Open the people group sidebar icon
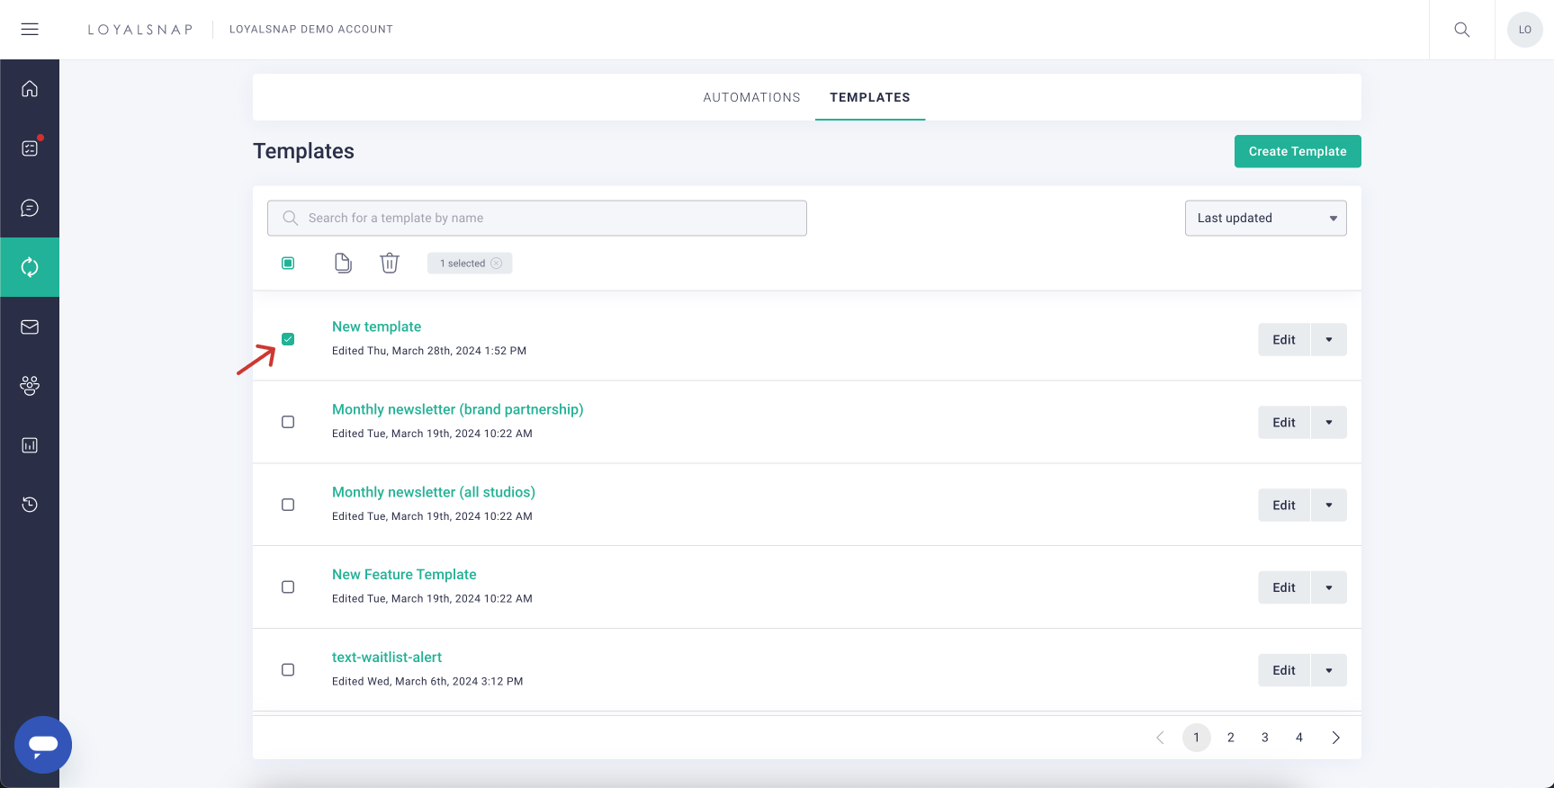 point(30,386)
